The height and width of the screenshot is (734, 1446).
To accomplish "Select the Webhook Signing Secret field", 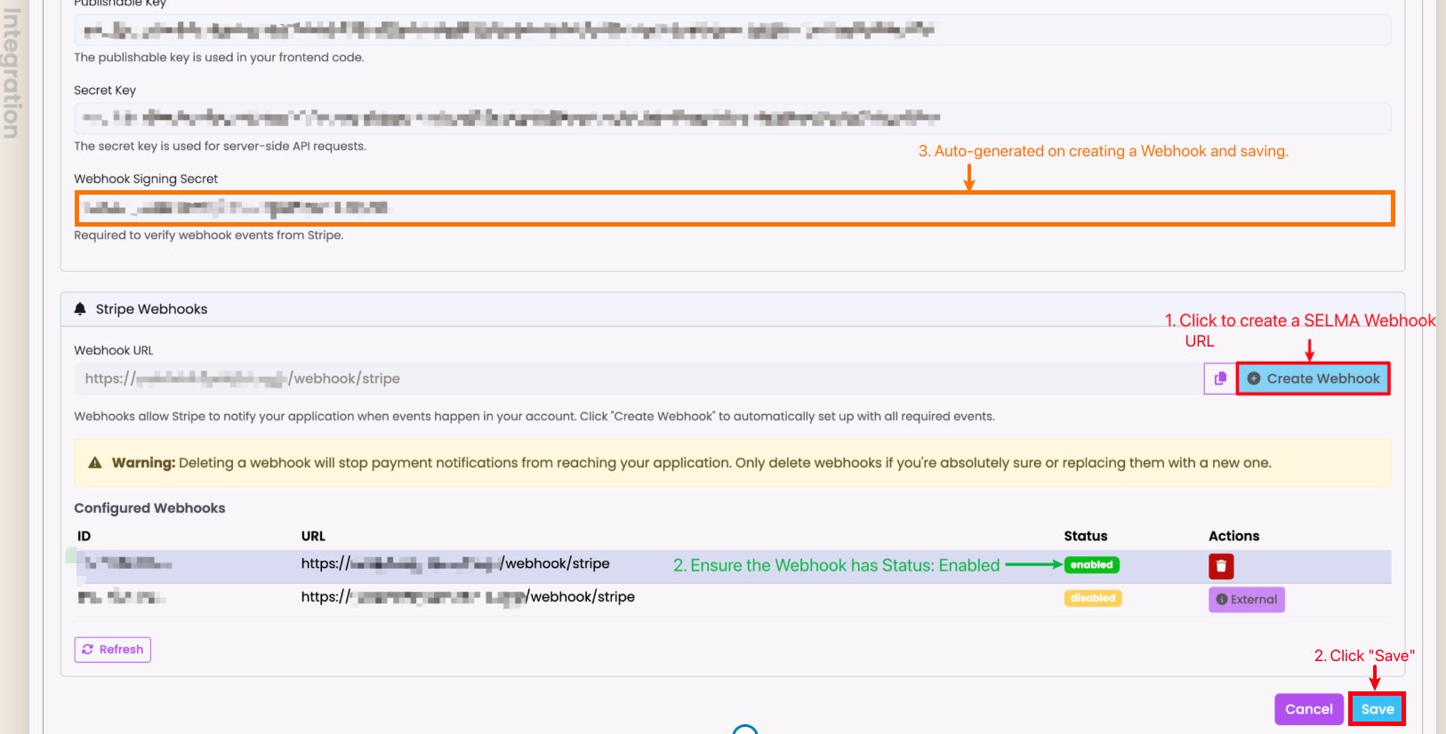I will pos(733,208).
